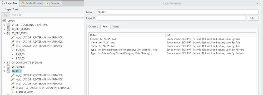The image size is (263, 95).
Task: Click the axis icon next to F7(A_Z)
Action: (x=13, y=58)
